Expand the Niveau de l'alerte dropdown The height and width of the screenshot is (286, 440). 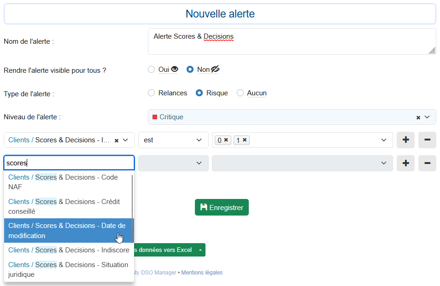pos(427,117)
